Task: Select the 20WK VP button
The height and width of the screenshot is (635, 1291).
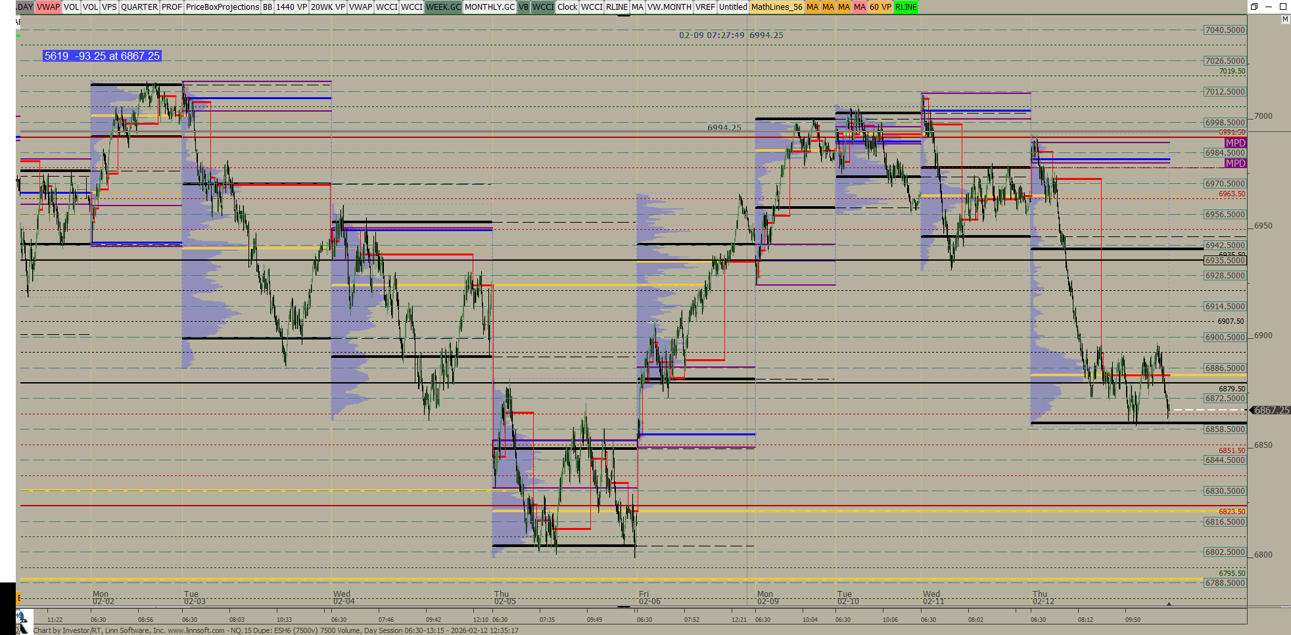Action: [x=327, y=7]
